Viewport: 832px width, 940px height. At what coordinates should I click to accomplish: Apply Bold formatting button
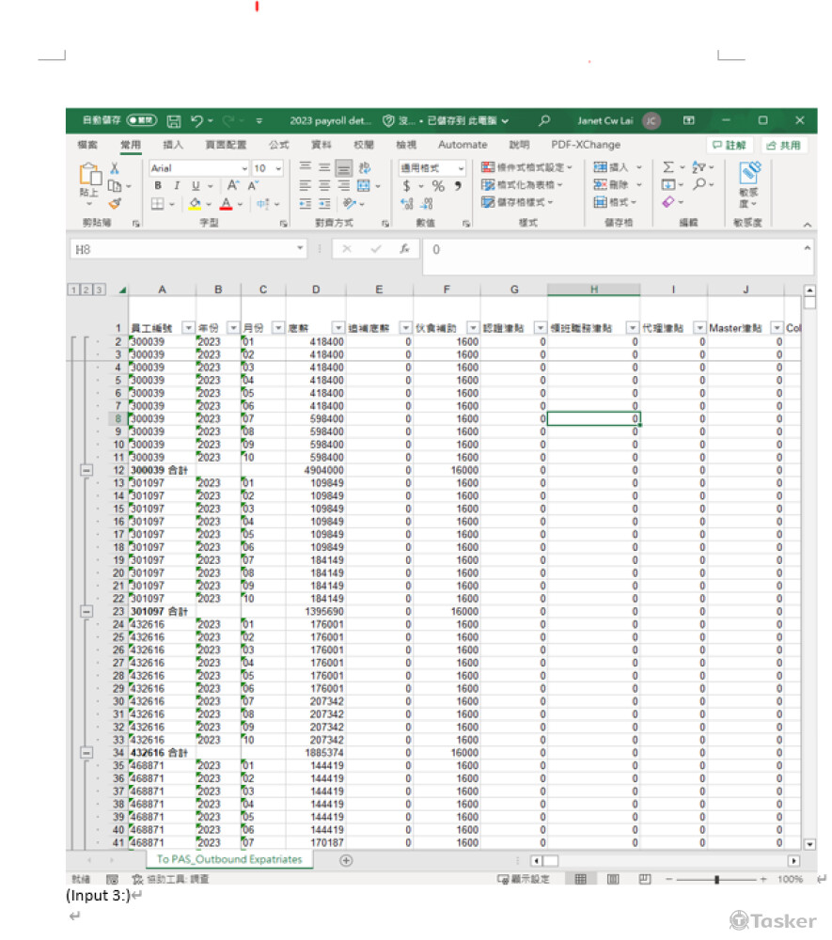(x=159, y=186)
